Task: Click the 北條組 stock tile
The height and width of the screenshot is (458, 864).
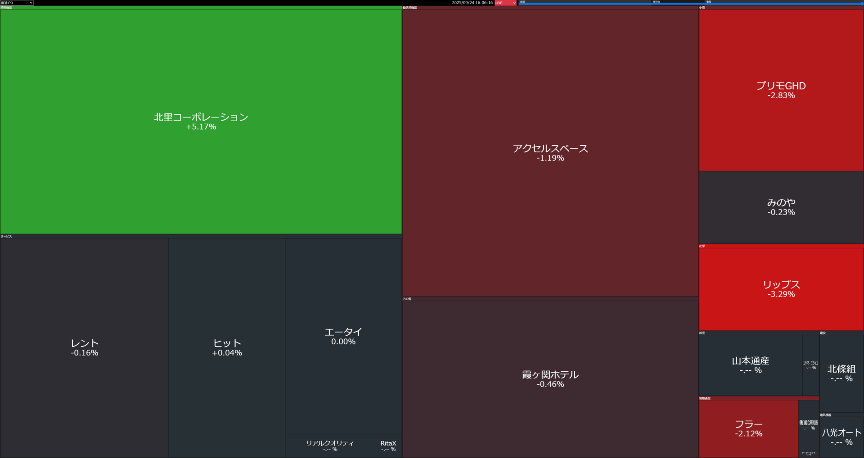Action: click(x=841, y=373)
